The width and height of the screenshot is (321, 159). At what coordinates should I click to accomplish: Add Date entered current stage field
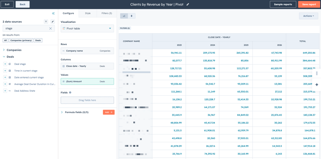5,78
